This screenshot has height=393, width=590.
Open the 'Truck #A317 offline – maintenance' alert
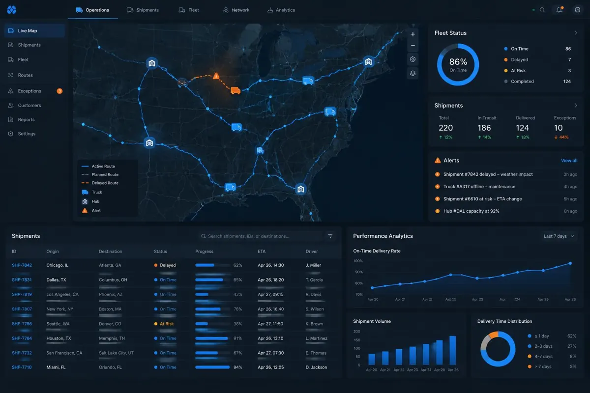[506, 187]
